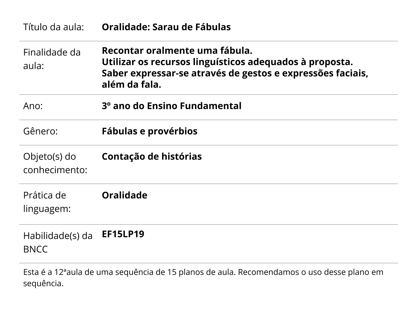Click the 'Gênero:' row label
Viewport: 417px width, 313px height.
(x=40, y=131)
